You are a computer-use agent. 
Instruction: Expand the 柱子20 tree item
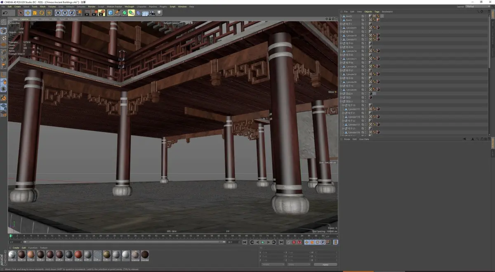pos(342,105)
